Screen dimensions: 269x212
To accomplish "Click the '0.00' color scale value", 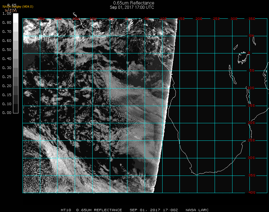I will (x=7, y=113).
